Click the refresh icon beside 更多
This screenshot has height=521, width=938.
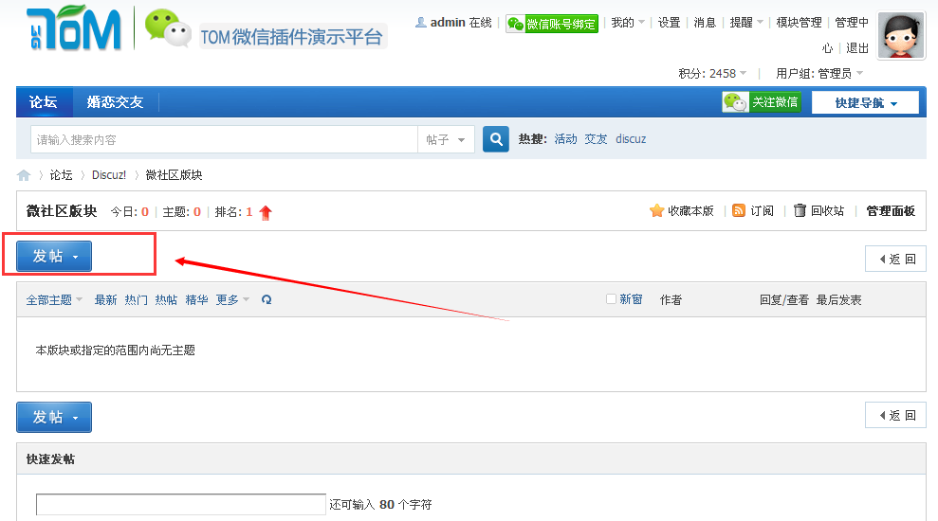tap(267, 300)
